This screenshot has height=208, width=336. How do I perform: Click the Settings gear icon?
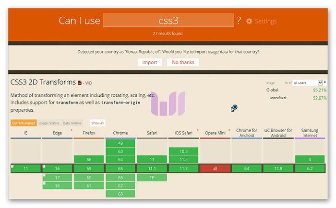tap(249, 21)
